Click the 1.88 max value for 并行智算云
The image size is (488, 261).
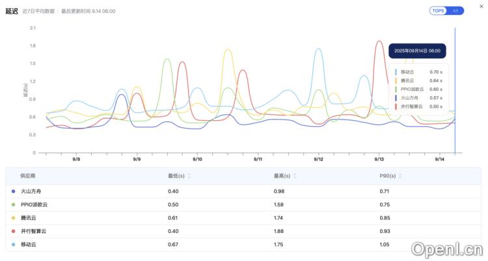[278, 231]
